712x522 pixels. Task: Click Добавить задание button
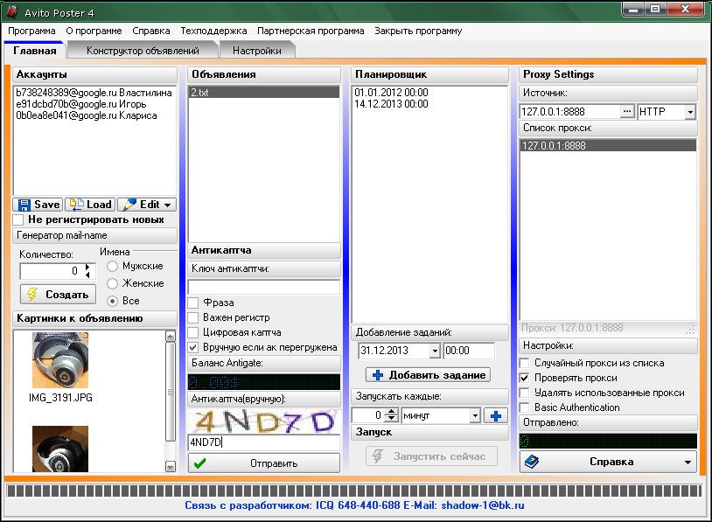429,375
